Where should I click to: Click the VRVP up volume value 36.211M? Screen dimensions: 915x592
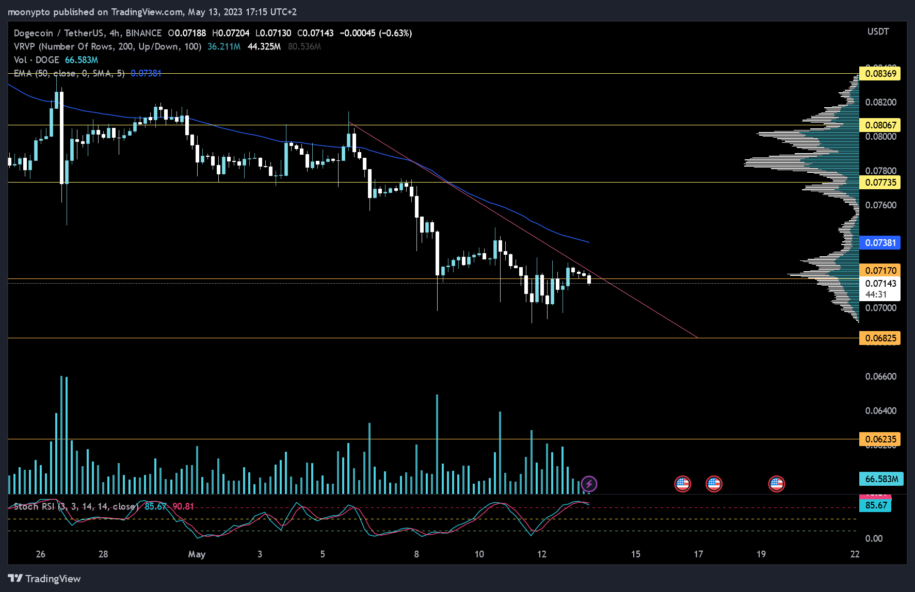click(224, 46)
